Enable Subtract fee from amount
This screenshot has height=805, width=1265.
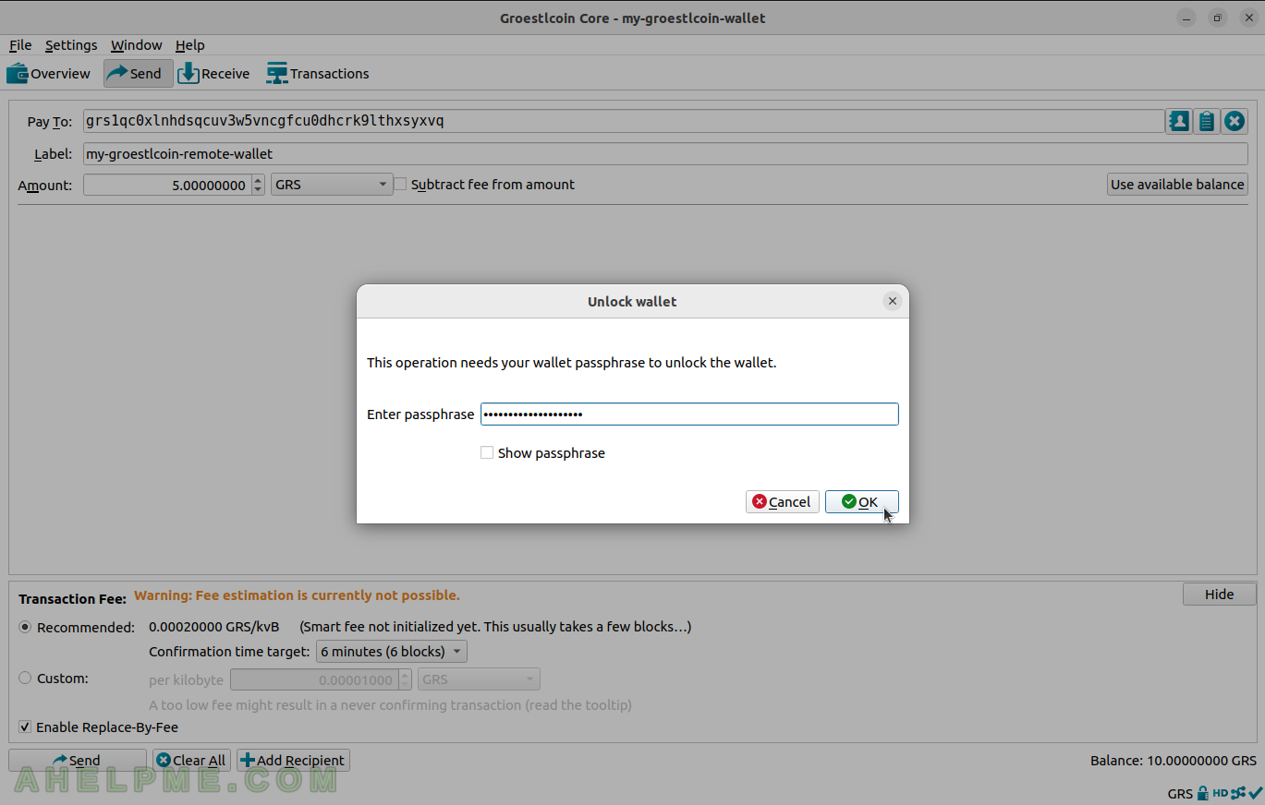(x=400, y=185)
